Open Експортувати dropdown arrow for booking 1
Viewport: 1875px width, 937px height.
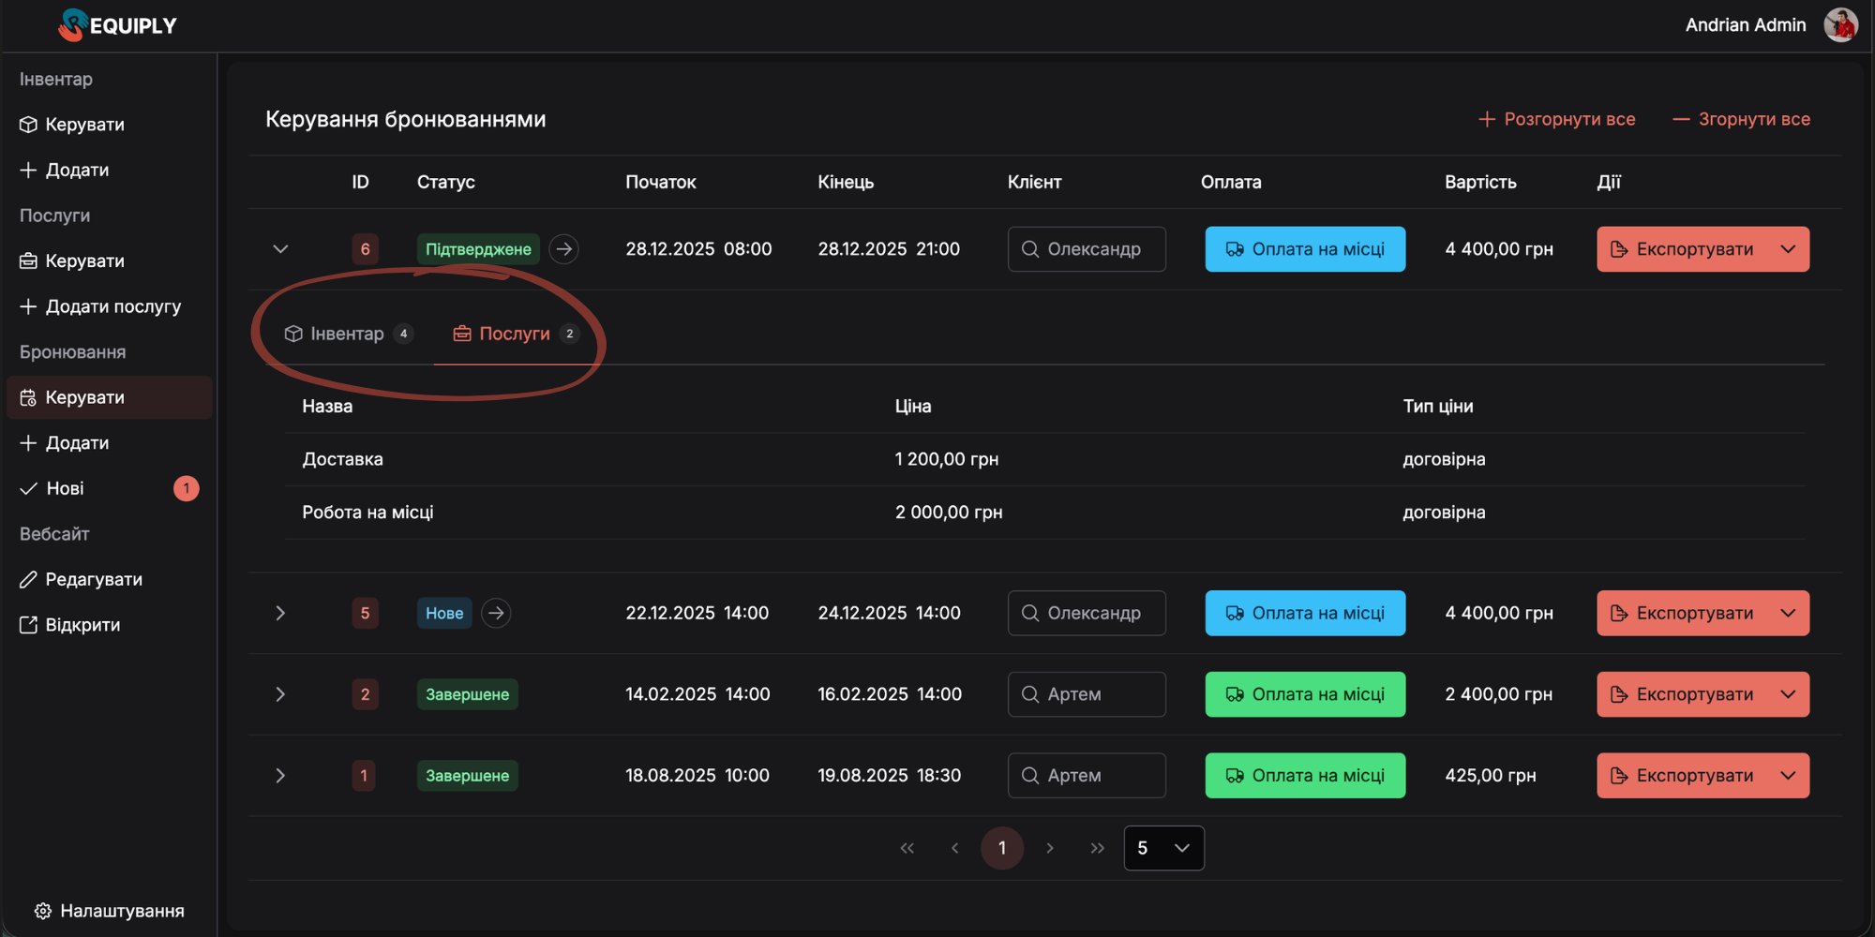[1788, 776]
